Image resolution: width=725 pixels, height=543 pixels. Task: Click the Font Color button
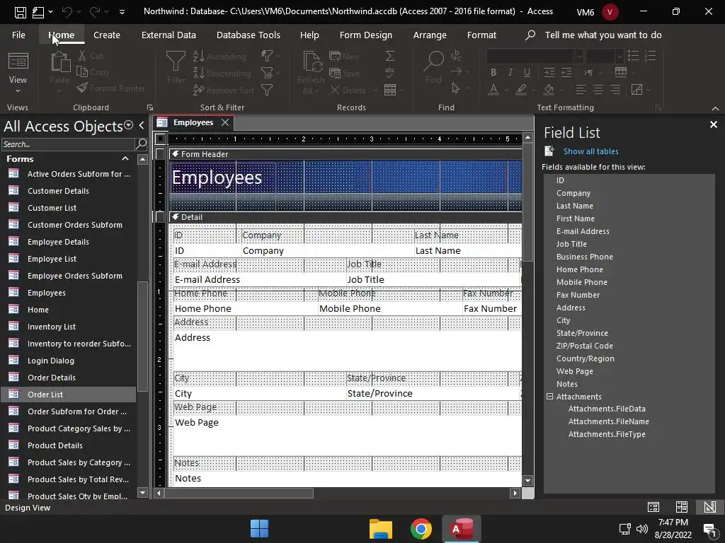point(493,90)
